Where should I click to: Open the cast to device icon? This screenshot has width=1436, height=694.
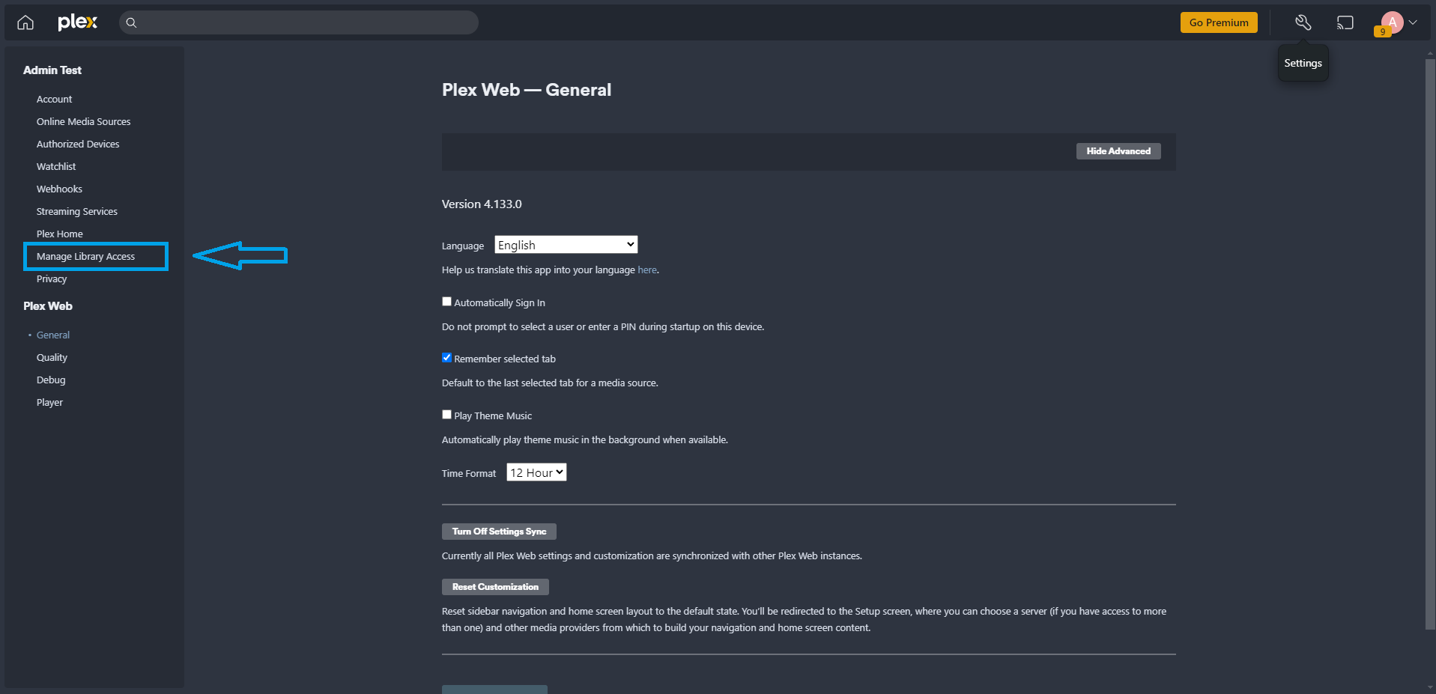[x=1345, y=22]
